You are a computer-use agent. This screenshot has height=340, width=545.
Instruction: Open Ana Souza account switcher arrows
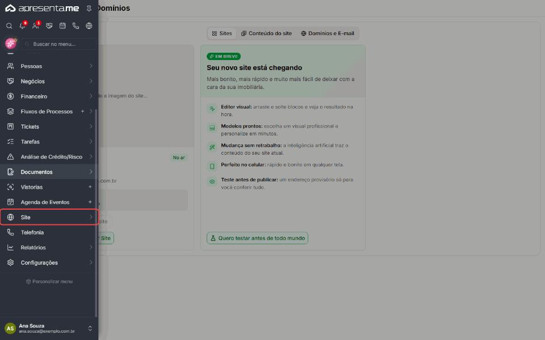point(90,328)
